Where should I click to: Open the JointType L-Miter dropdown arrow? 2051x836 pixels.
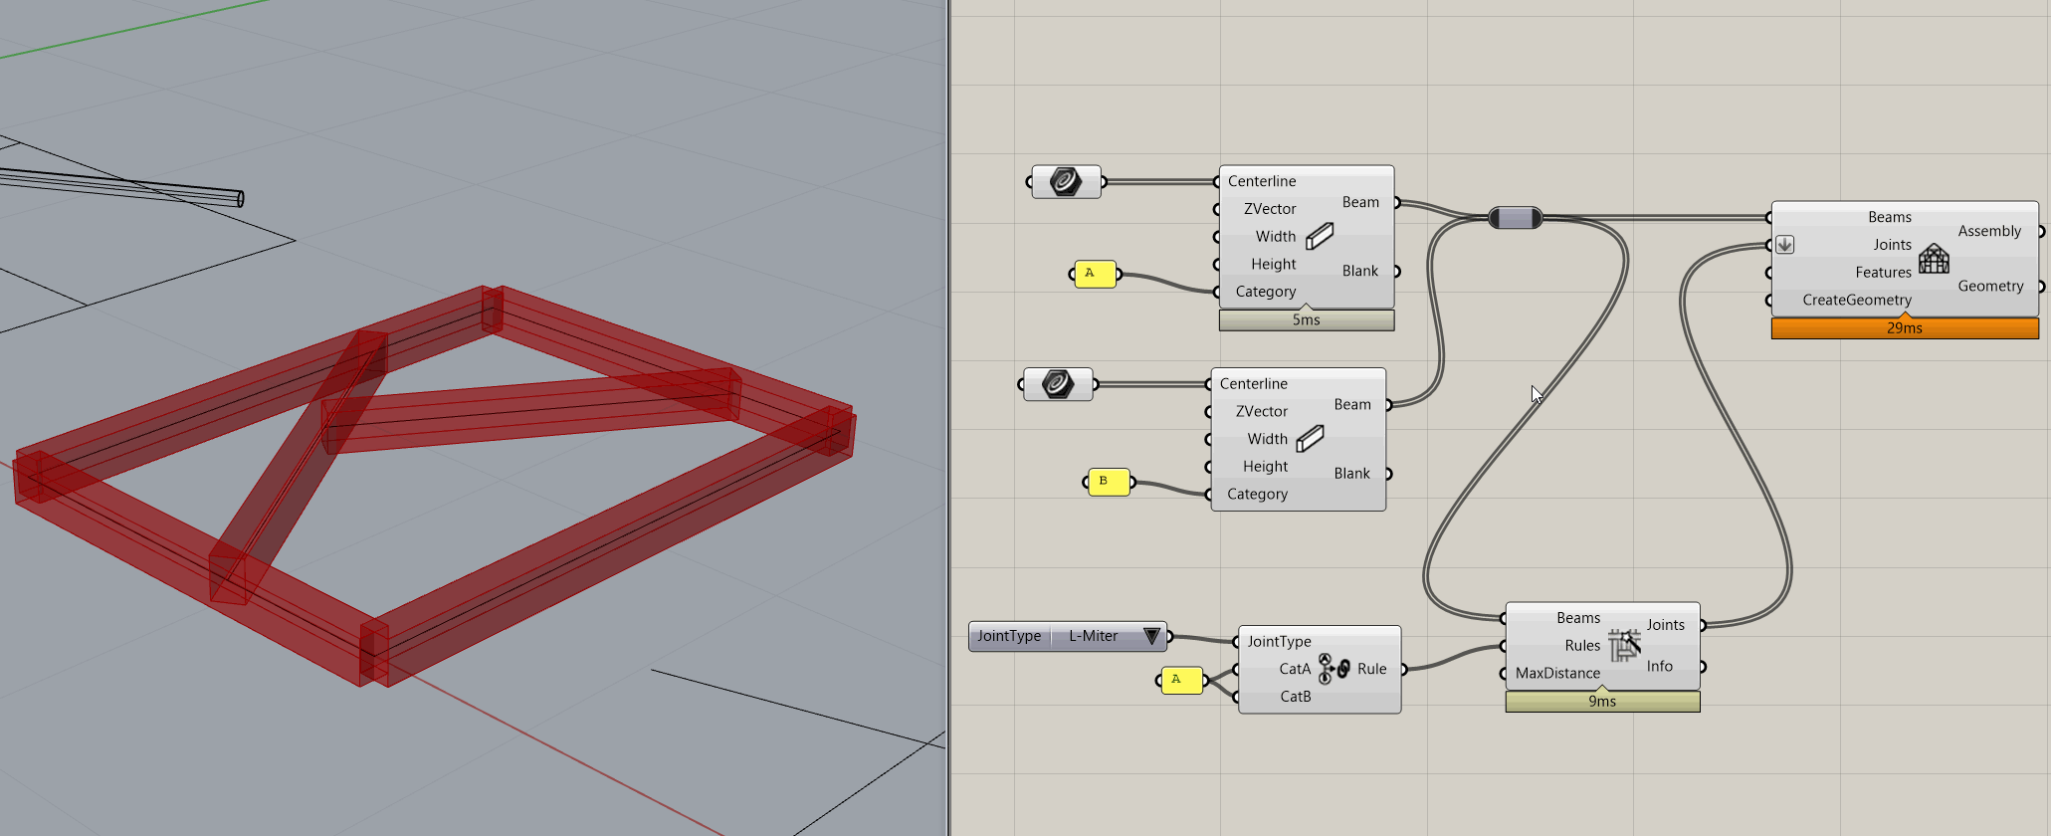click(1152, 636)
